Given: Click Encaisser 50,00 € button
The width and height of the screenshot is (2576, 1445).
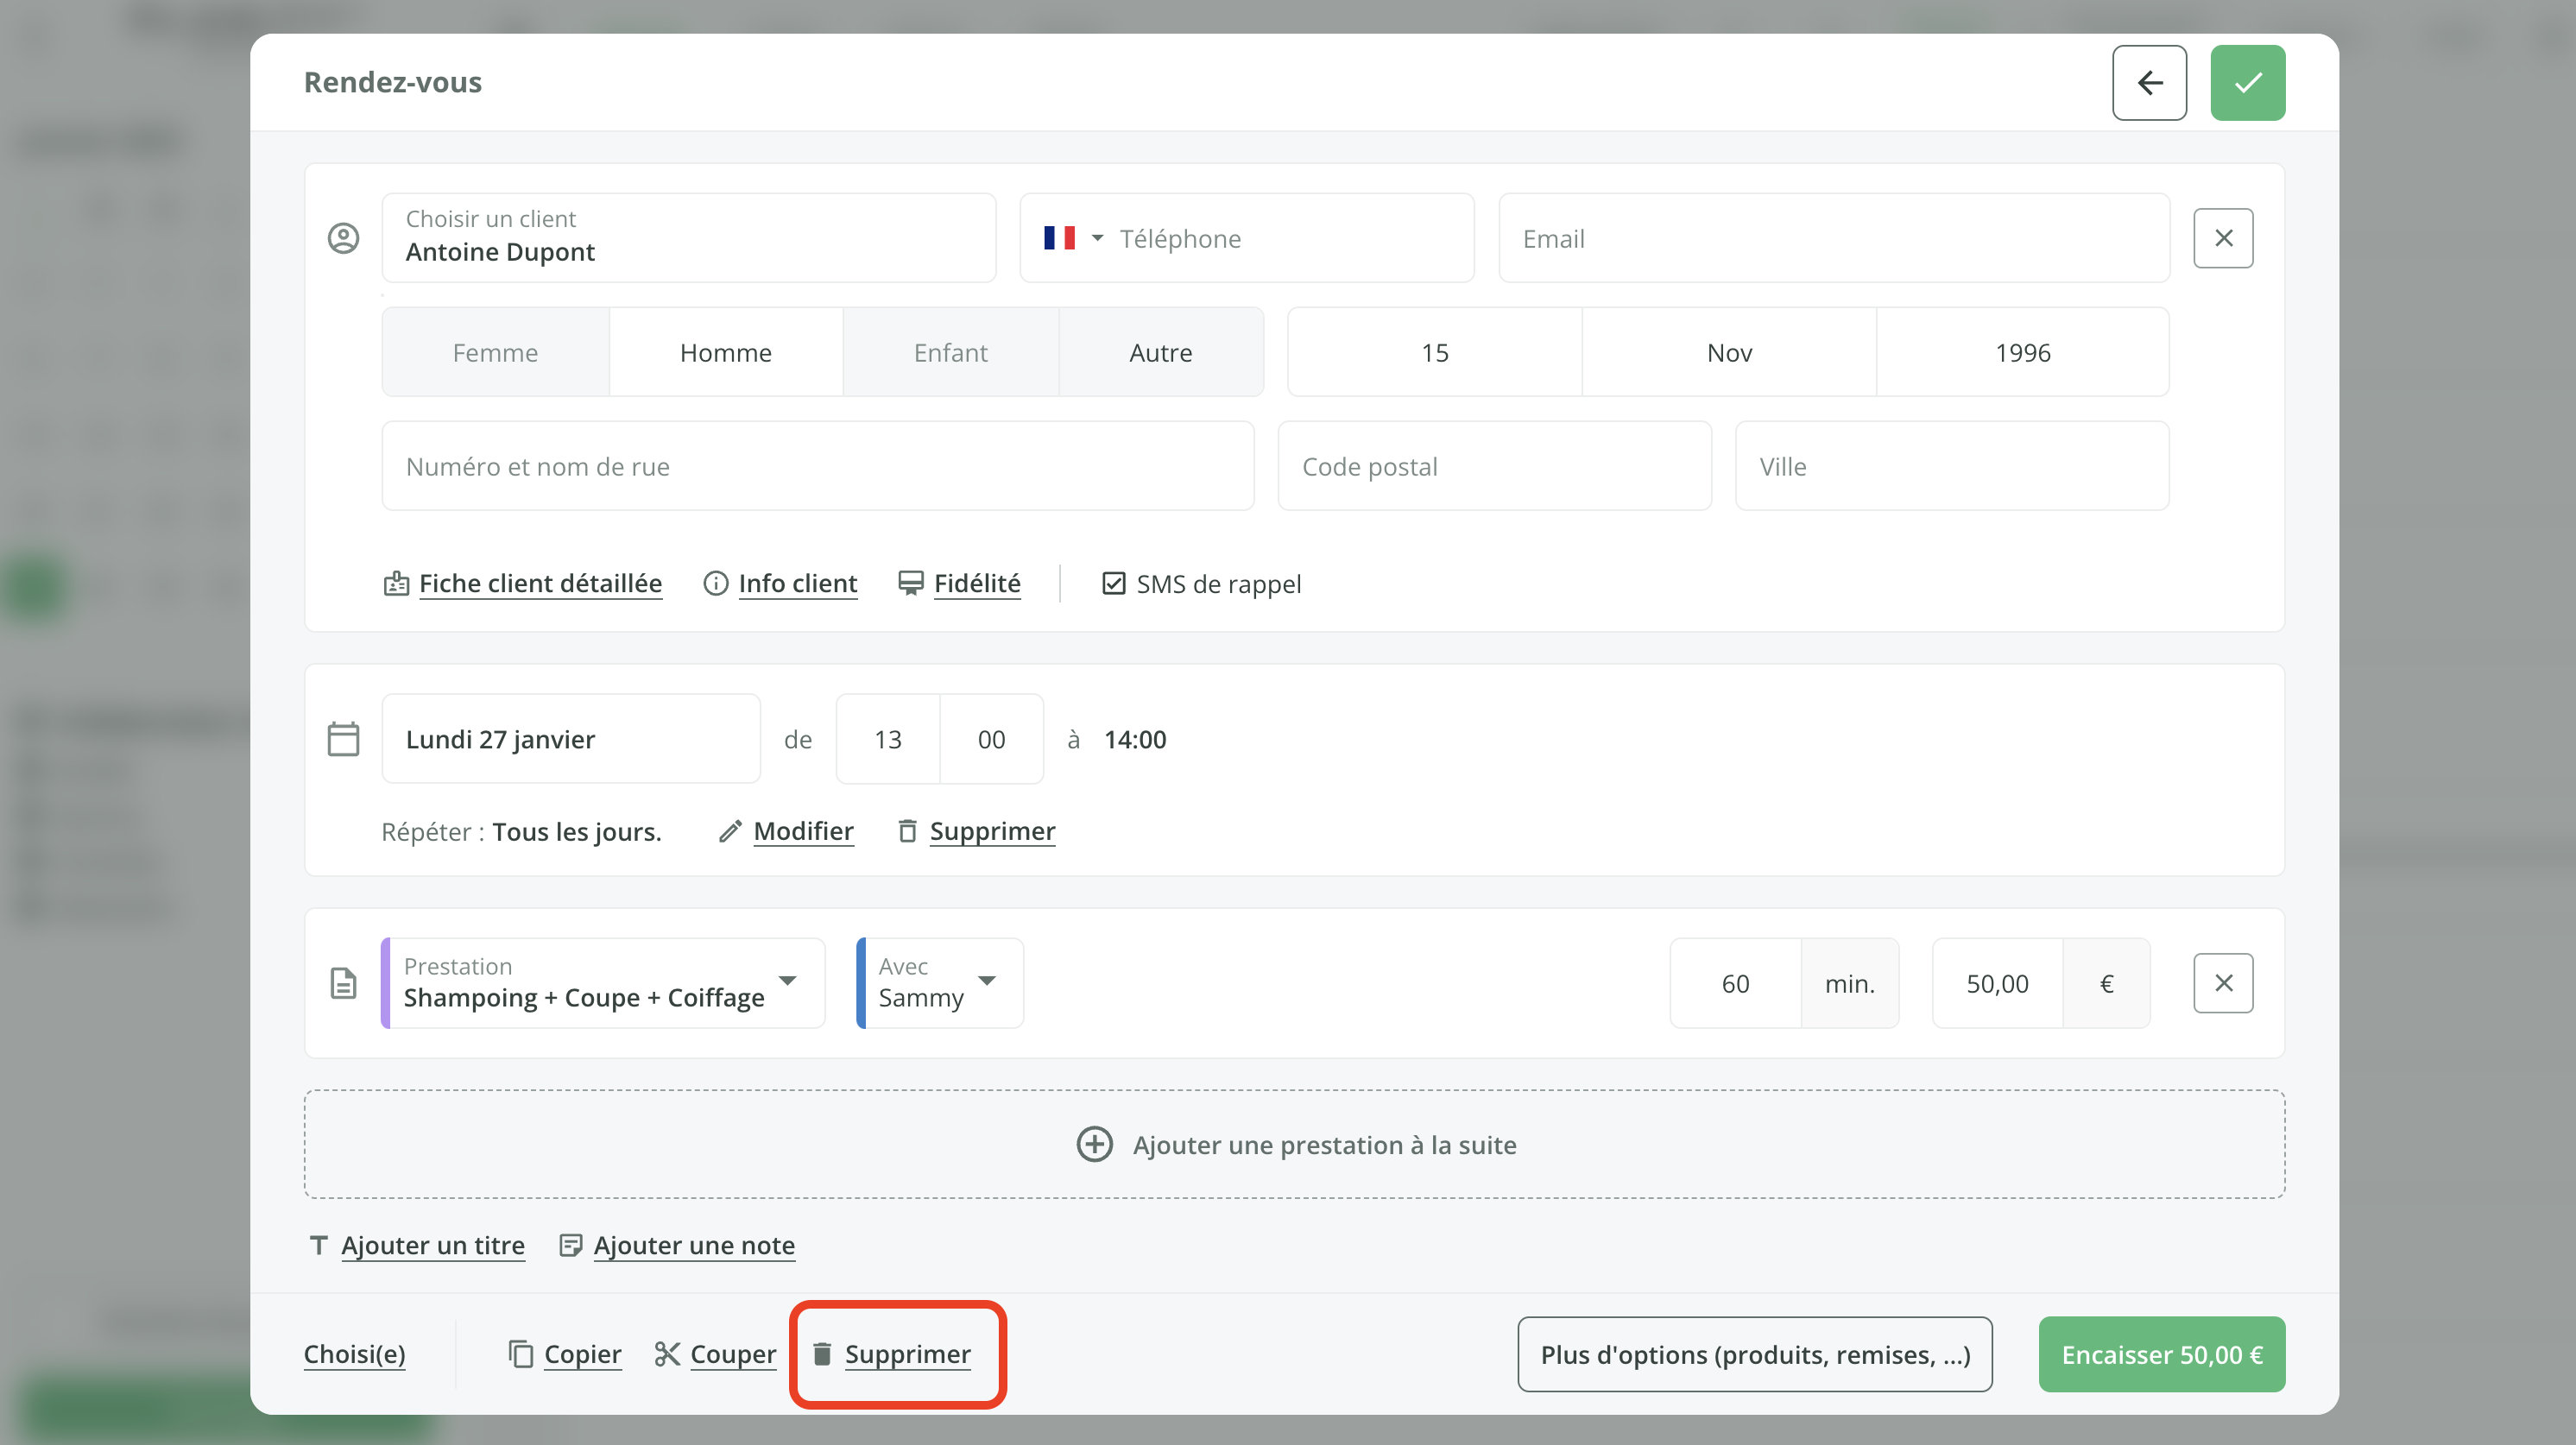Looking at the screenshot, I should [2161, 1354].
